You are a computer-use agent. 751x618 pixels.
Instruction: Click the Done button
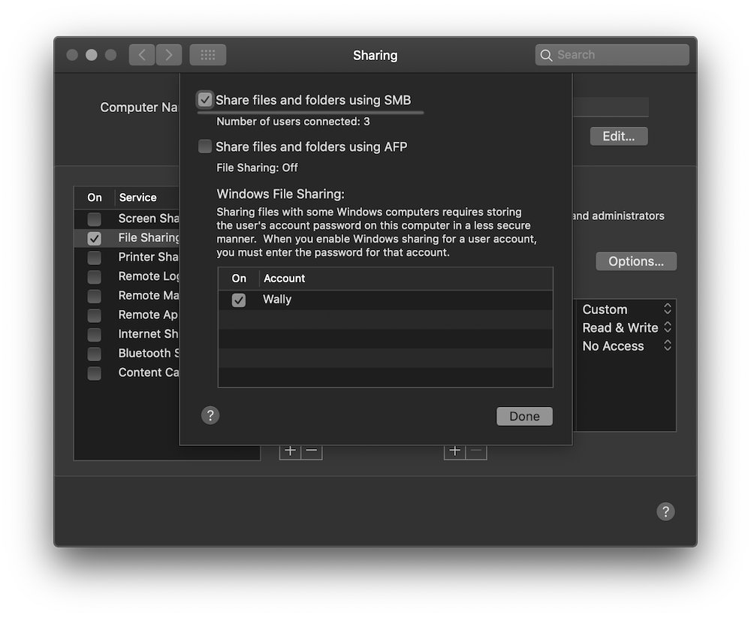click(x=524, y=415)
